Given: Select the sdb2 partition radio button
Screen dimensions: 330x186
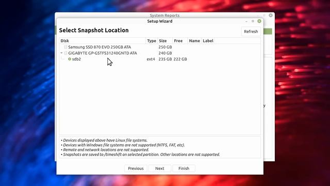Looking at the screenshot, I should (x=70, y=59).
